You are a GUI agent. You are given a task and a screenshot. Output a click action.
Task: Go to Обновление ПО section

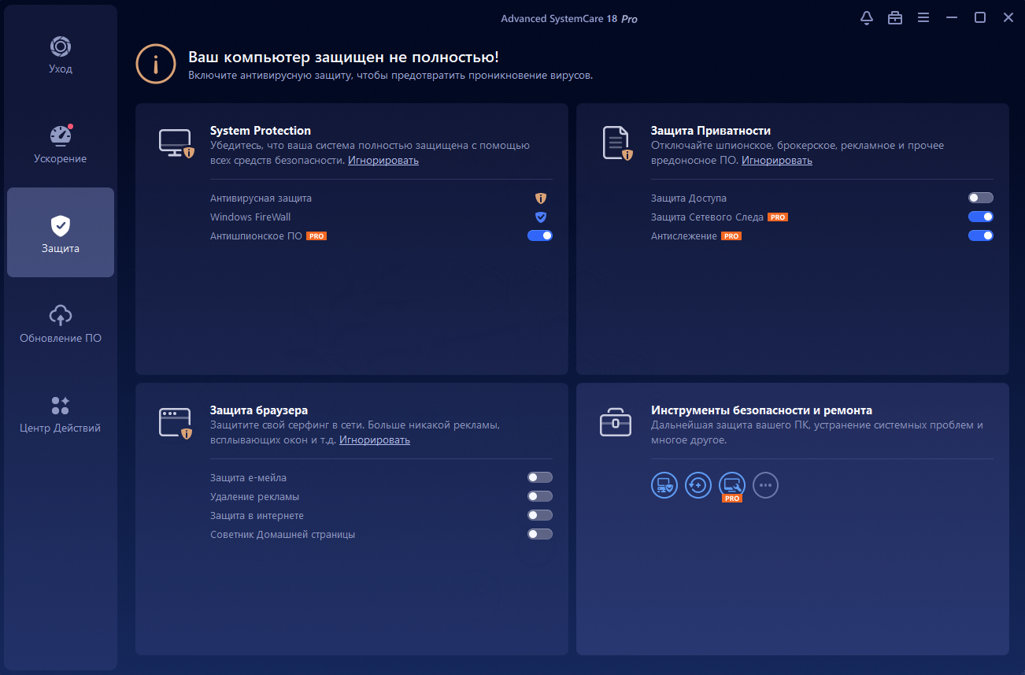(61, 323)
